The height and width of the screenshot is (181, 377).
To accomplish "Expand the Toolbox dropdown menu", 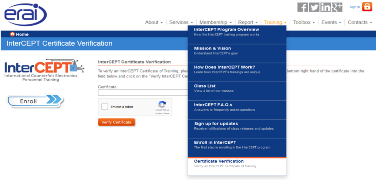I will [x=304, y=22].
